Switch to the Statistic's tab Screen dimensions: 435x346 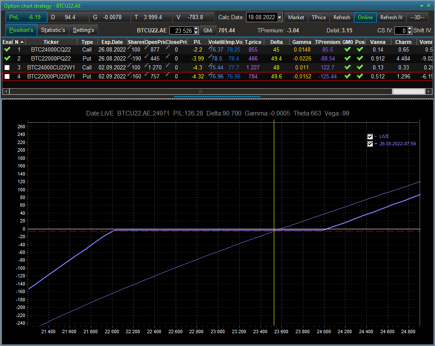[x=53, y=30]
